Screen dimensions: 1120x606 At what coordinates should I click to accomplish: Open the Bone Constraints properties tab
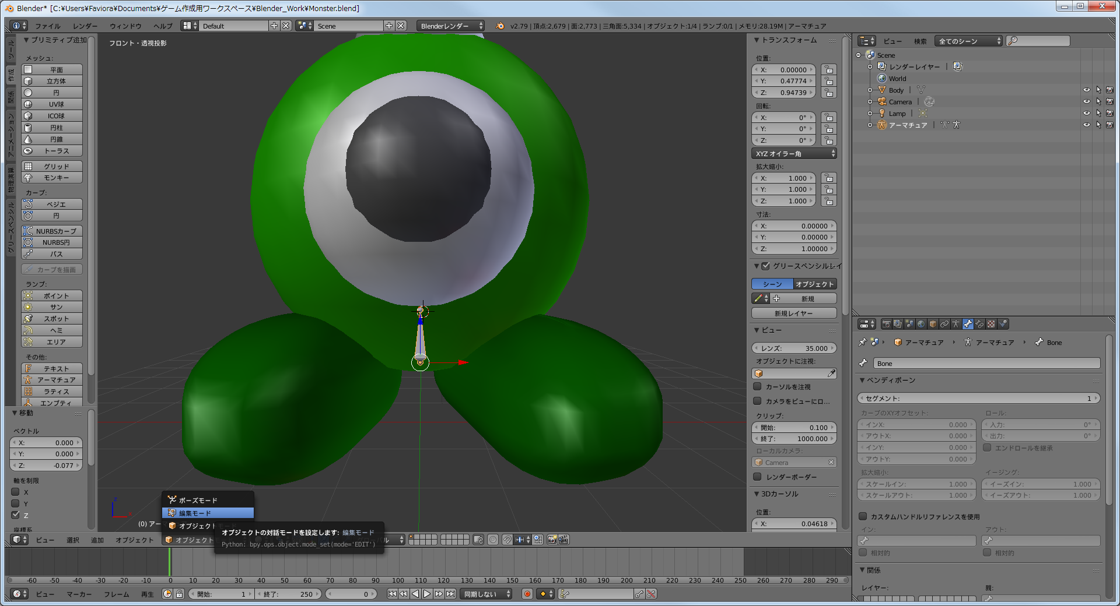pyautogui.click(x=979, y=324)
